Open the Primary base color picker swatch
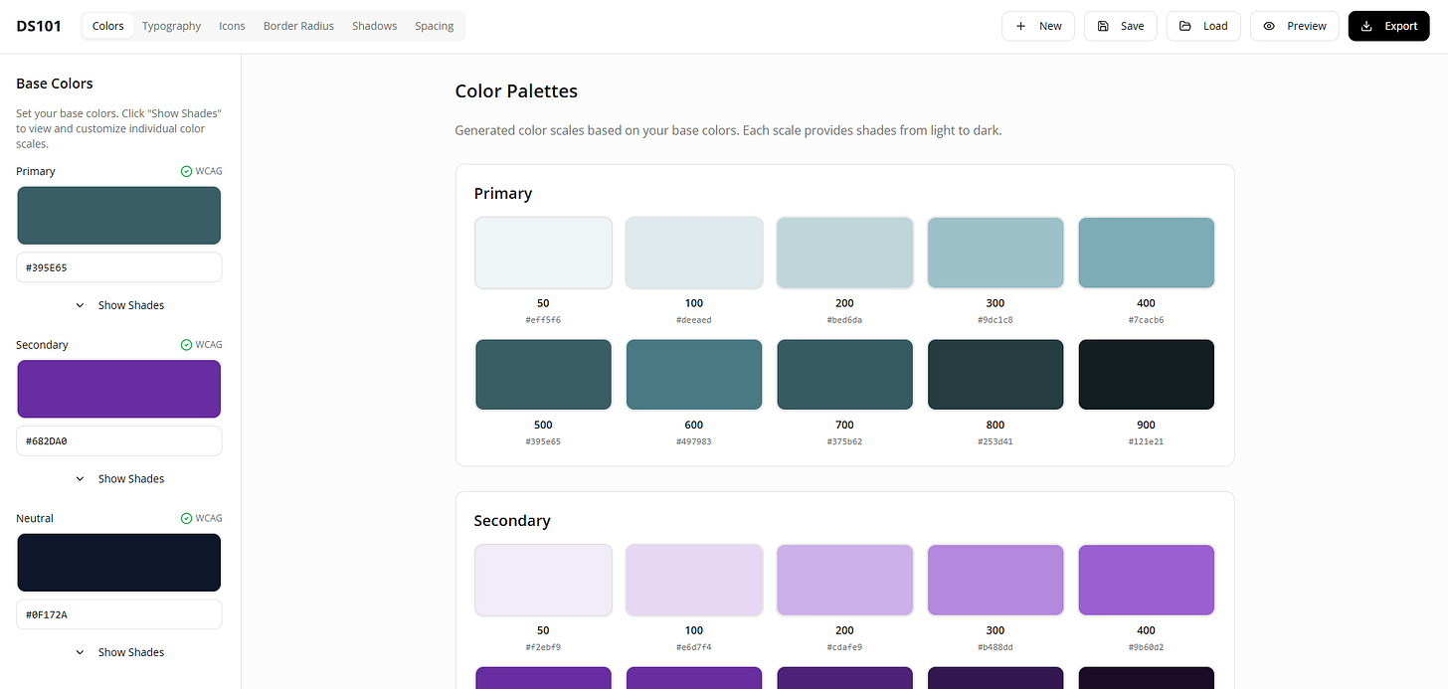The image size is (1448, 689). (119, 215)
